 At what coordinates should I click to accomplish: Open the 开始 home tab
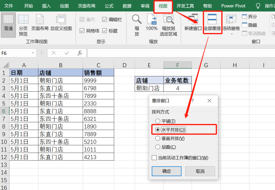(x=29, y=6)
